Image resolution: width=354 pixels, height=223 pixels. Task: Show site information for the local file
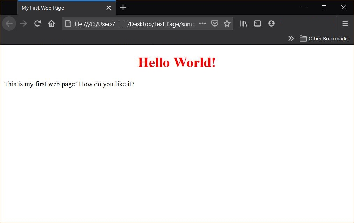(x=68, y=24)
